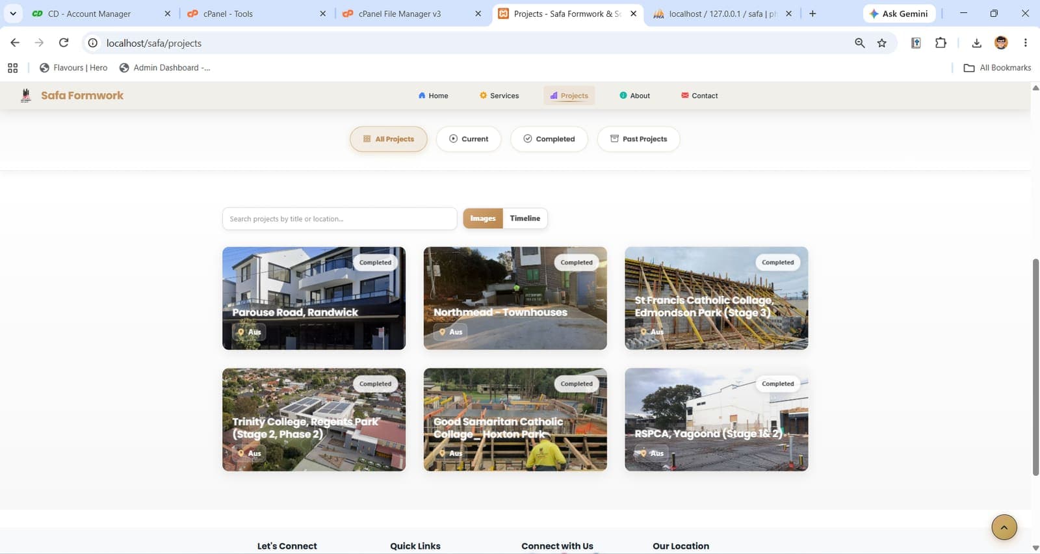Open the browser zoom magnifier icon
Viewport: 1040px width, 554px height.
pos(860,43)
